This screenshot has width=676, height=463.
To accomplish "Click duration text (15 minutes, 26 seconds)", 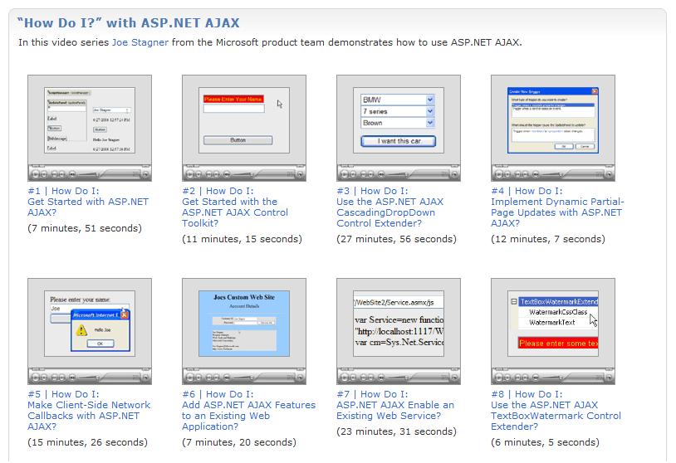I will click(87, 442).
